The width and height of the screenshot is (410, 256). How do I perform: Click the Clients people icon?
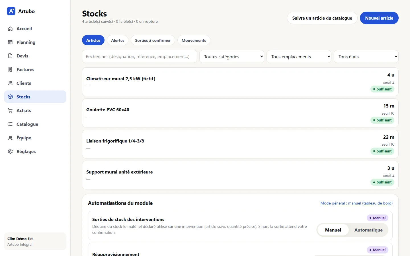10,83
